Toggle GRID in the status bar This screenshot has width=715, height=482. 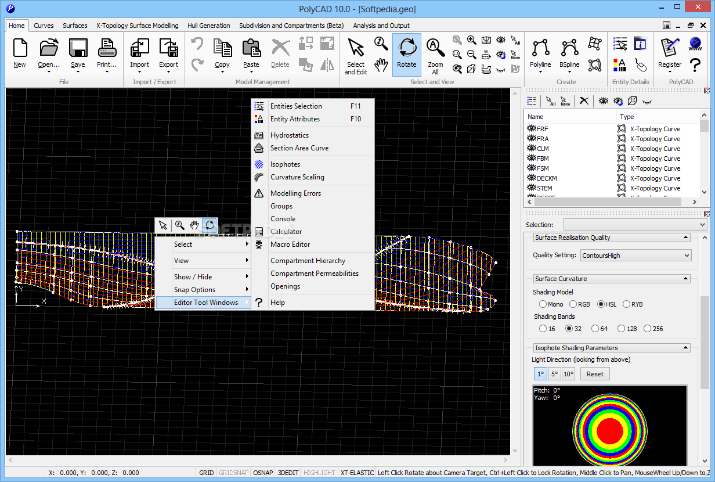coord(207,473)
